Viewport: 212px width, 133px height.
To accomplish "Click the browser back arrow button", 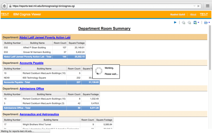I will tap(4, 6).
